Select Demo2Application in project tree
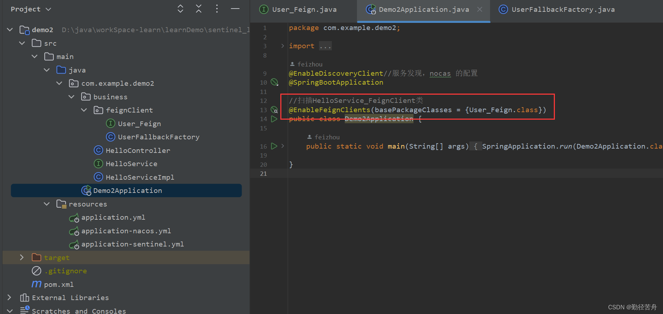The height and width of the screenshot is (314, 663). click(126, 190)
